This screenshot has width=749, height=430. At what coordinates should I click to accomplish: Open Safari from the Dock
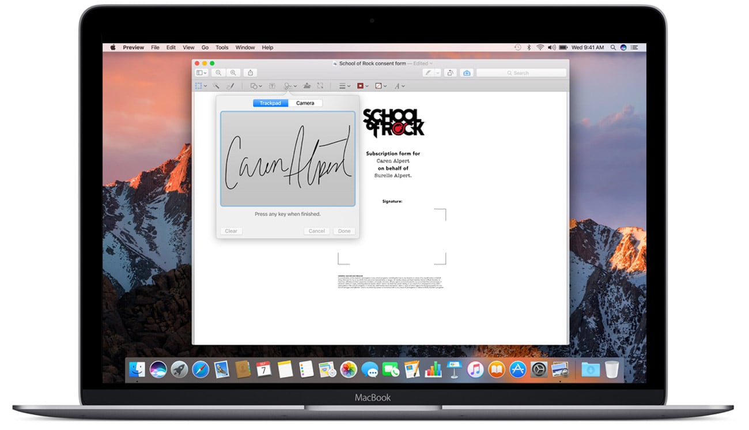[201, 369]
